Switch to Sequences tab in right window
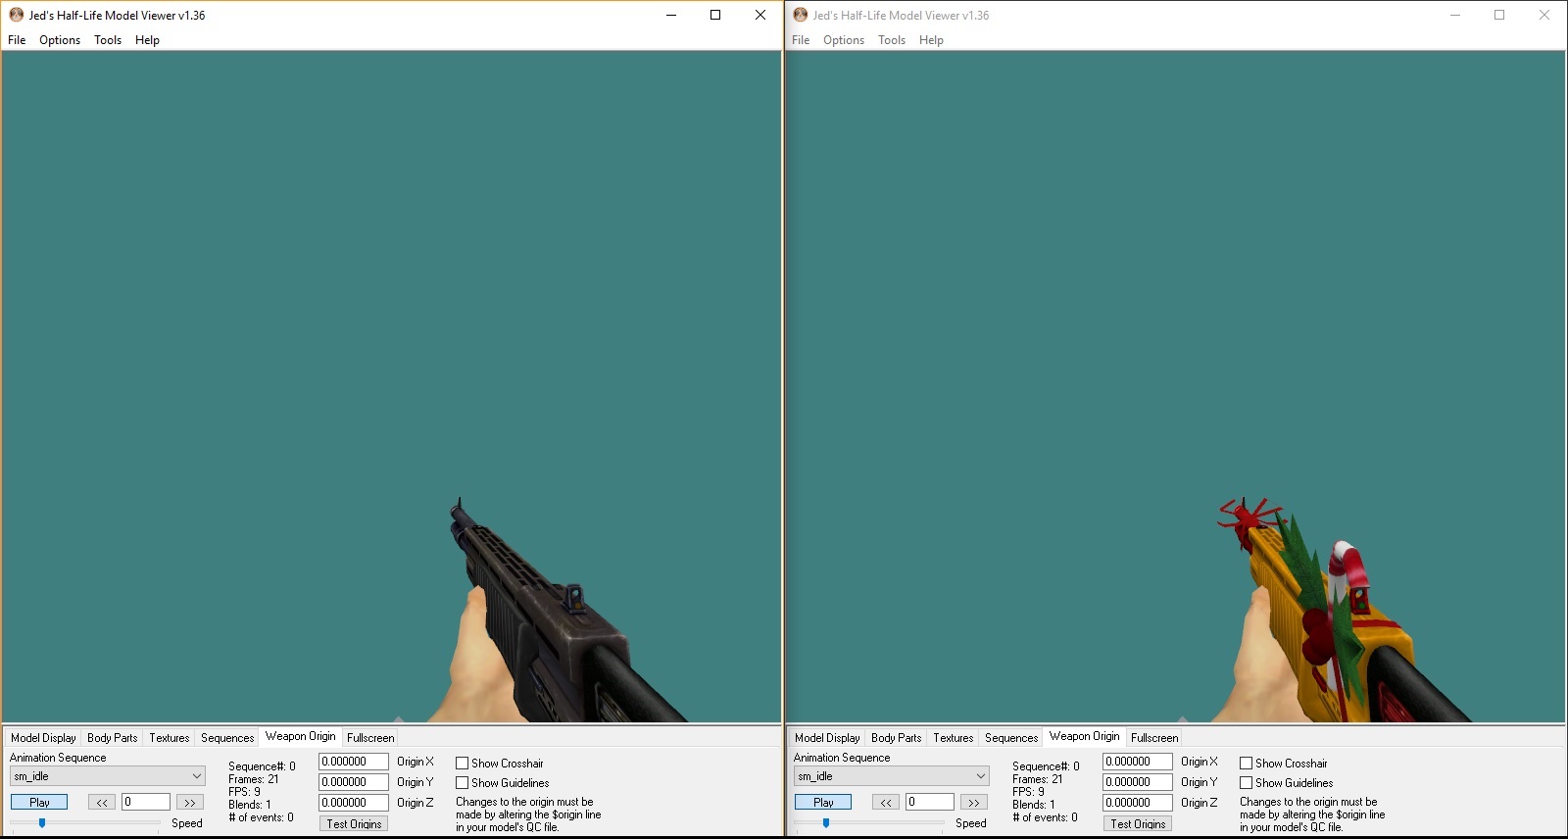1568x839 pixels. click(x=1011, y=738)
